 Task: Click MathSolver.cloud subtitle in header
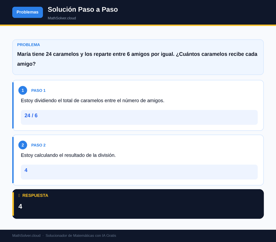[62, 18]
